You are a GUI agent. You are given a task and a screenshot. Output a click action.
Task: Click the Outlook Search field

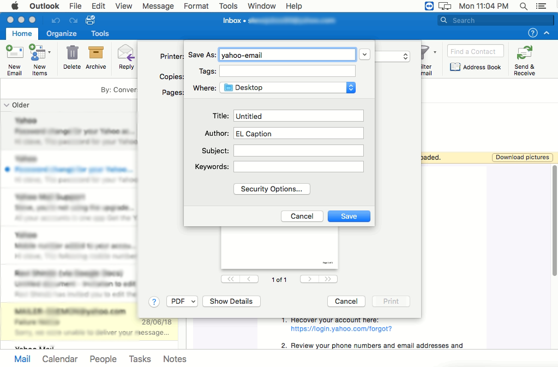(496, 20)
